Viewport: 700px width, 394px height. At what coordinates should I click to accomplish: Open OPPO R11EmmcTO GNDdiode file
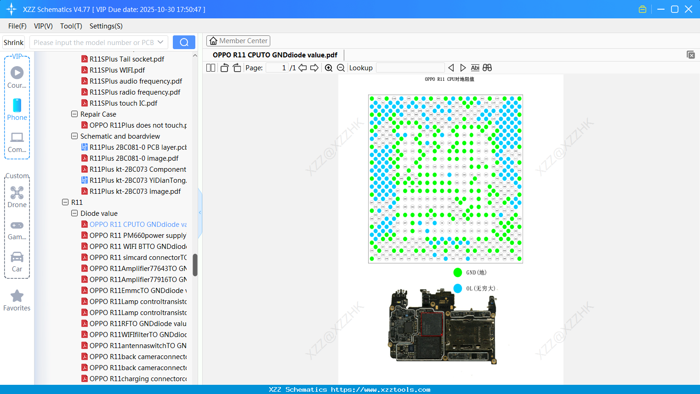pos(138,290)
